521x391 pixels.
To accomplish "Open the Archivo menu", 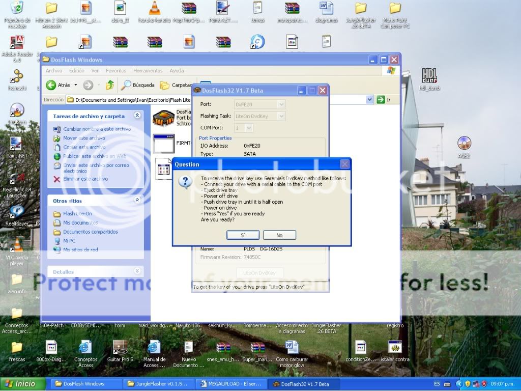I will coord(54,71).
